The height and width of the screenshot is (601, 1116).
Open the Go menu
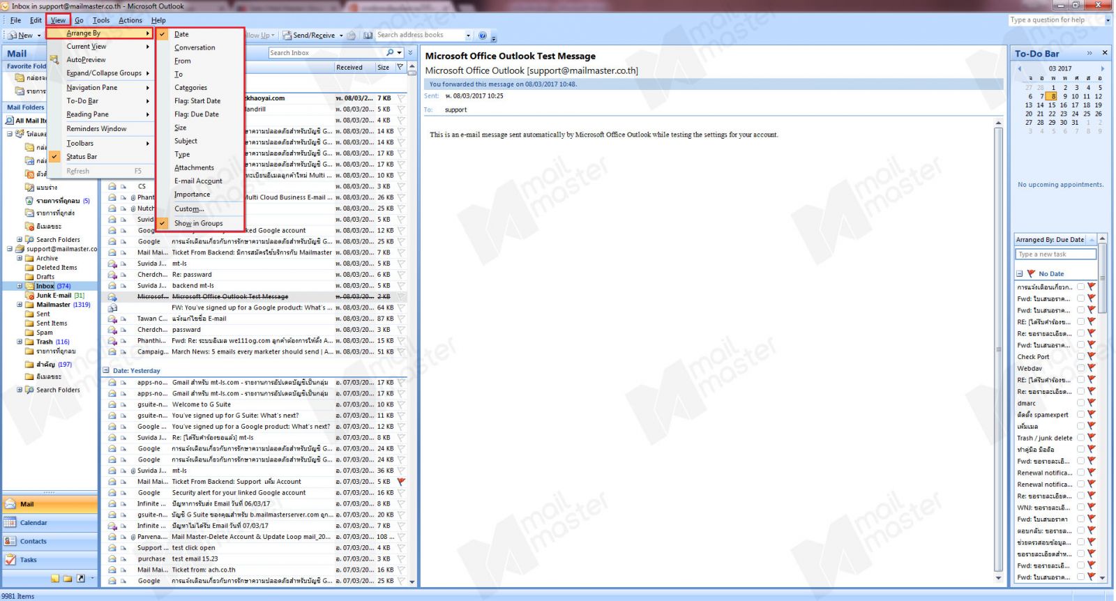[x=79, y=20]
